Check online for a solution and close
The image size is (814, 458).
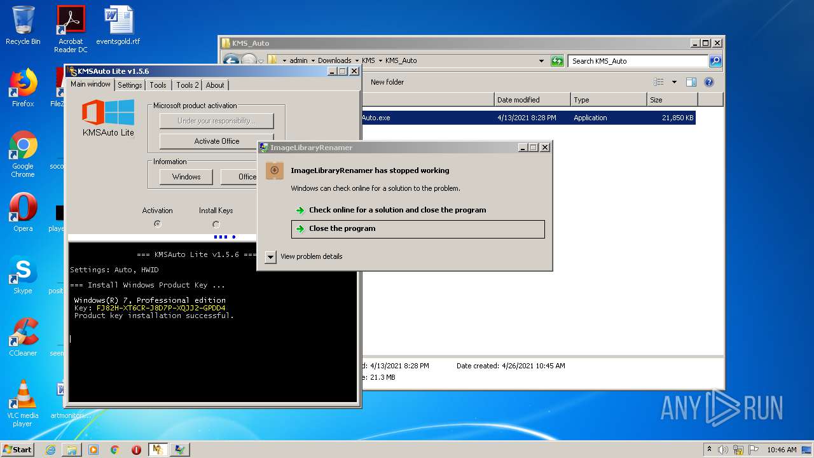click(x=397, y=210)
